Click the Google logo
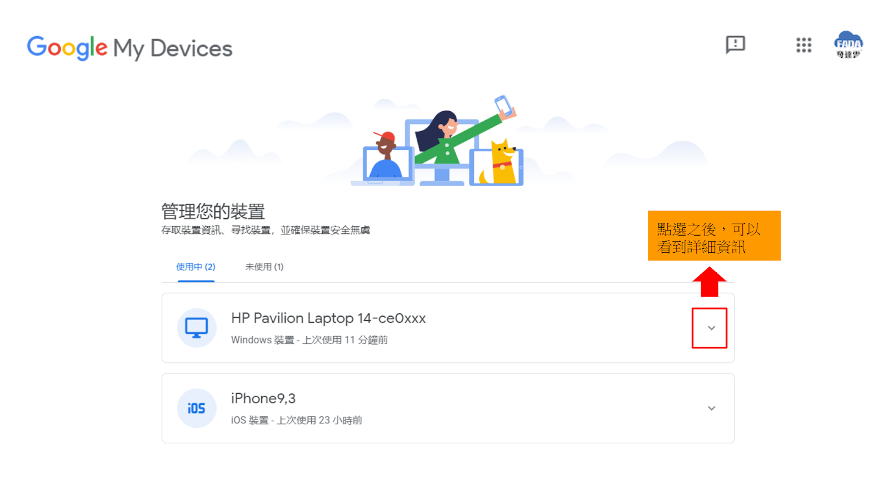 click(x=67, y=48)
